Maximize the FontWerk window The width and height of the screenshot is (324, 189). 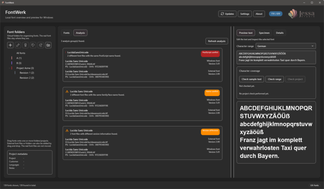pyautogui.click(x=312, y=3)
